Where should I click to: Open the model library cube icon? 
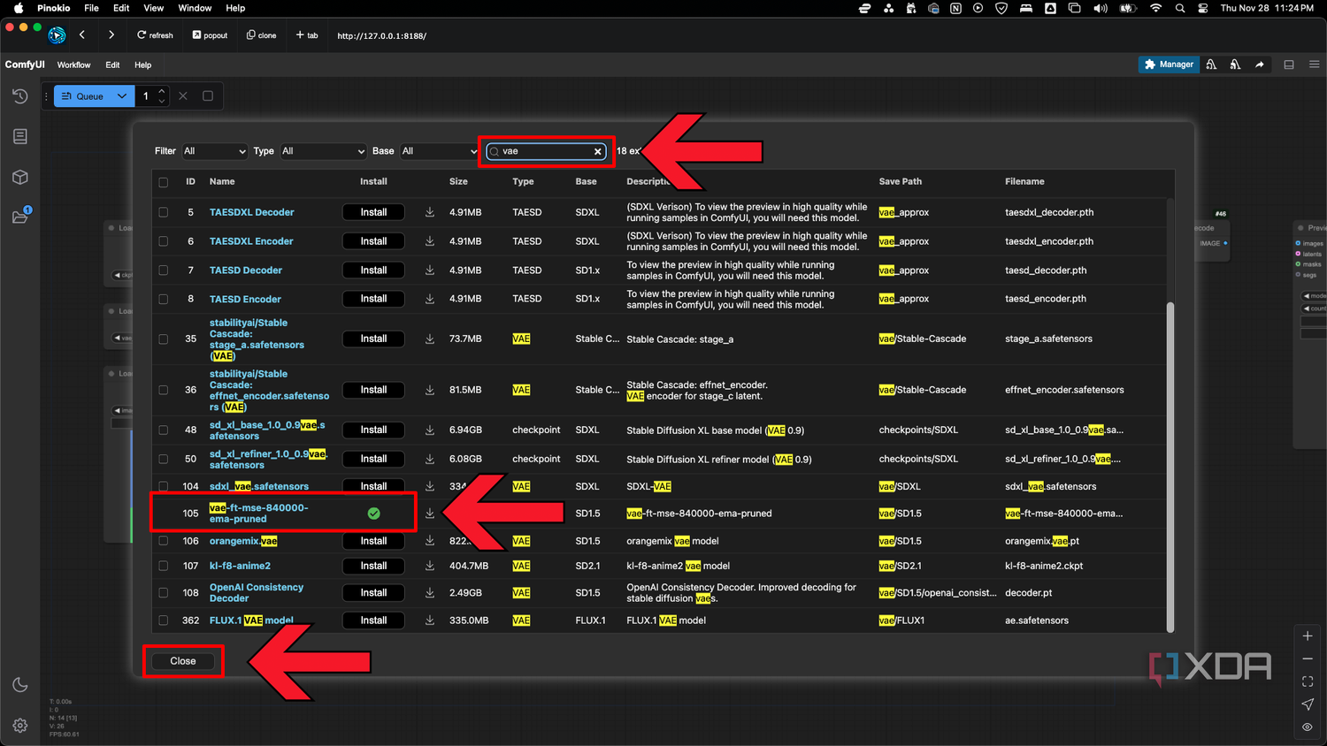click(x=20, y=177)
